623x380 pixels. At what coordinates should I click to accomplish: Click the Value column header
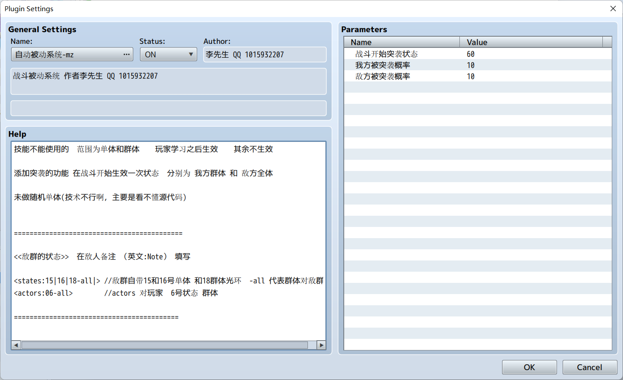coord(531,42)
